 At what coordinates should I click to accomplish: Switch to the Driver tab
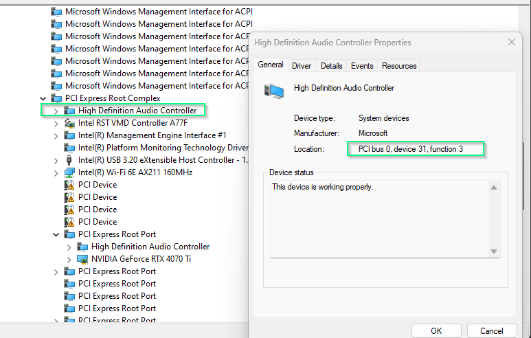pos(301,66)
